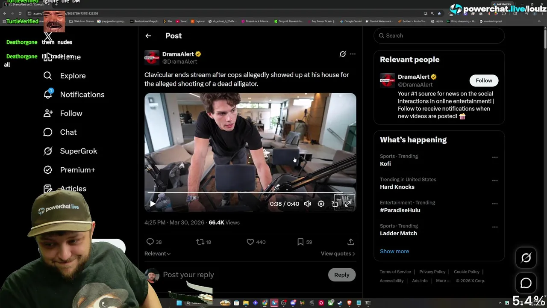Open Privacy Policy link
The height and width of the screenshot is (308, 547).
(432, 272)
